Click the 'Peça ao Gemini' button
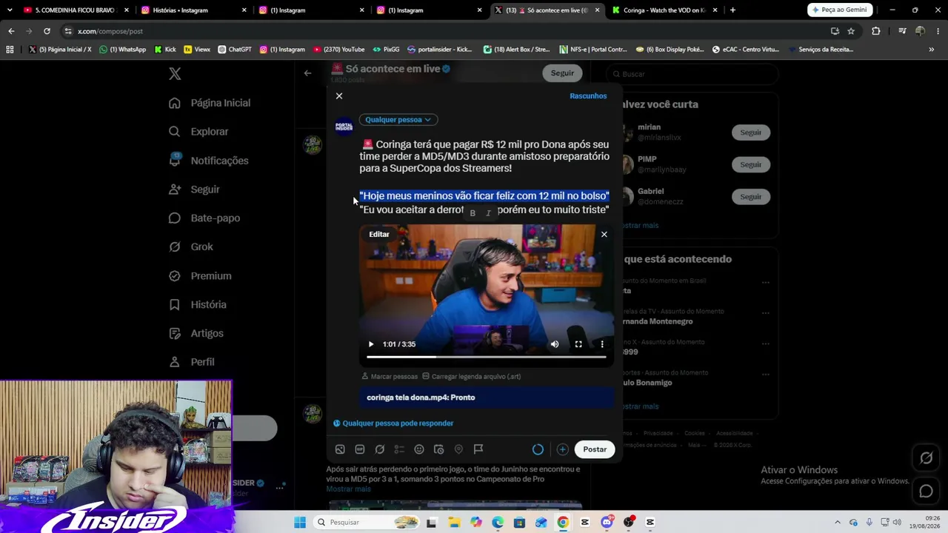The image size is (948, 533). (x=840, y=10)
